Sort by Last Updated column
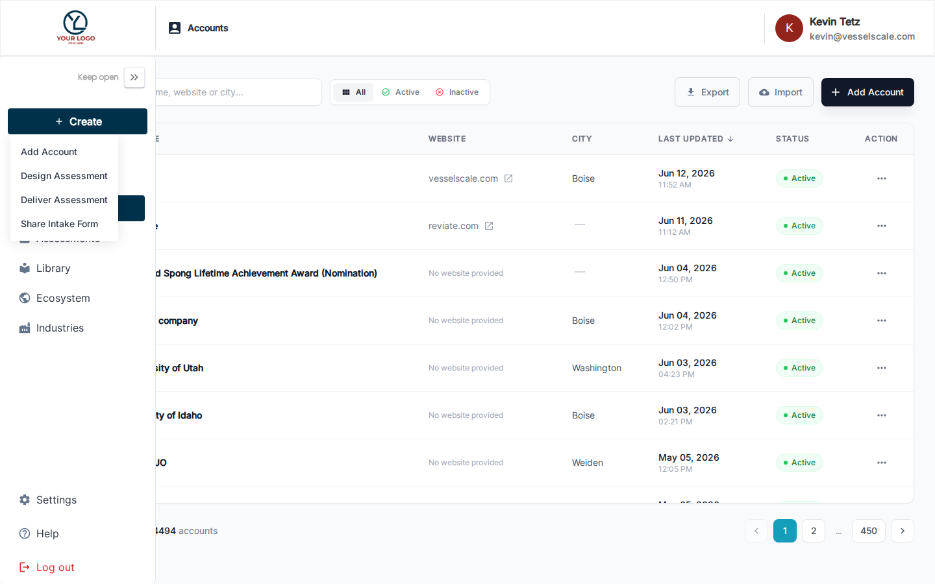Screen dimensions: 935x584 click(696, 139)
